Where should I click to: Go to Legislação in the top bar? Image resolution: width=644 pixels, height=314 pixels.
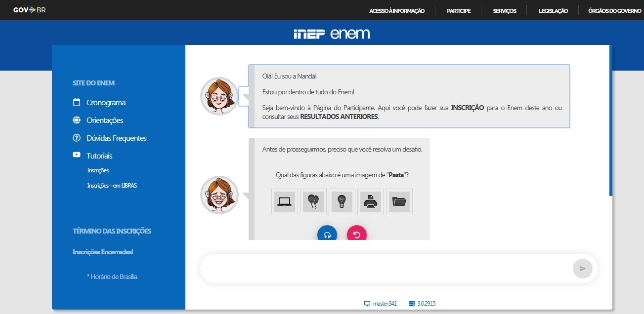point(553,11)
